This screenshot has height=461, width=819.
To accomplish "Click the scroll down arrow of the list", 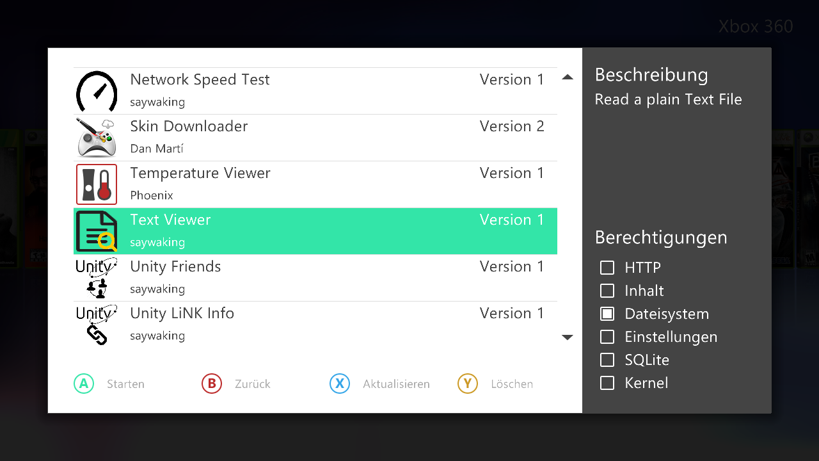I will click(567, 337).
